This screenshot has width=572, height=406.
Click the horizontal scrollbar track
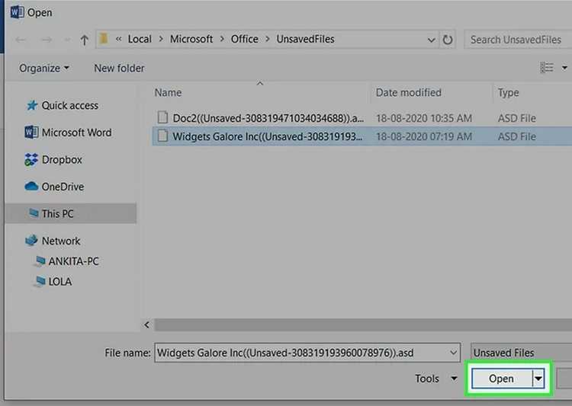coord(363,324)
